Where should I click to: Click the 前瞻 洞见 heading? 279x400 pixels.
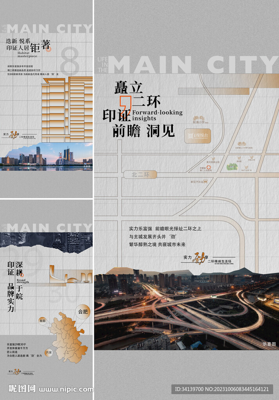click(x=144, y=131)
